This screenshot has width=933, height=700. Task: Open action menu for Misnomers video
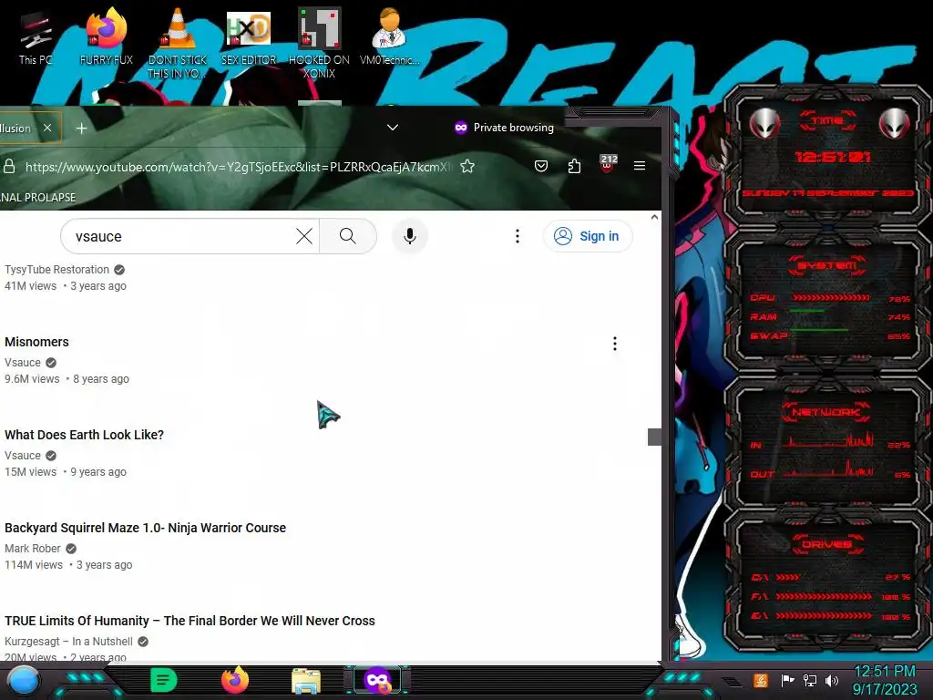click(x=615, y=344)
